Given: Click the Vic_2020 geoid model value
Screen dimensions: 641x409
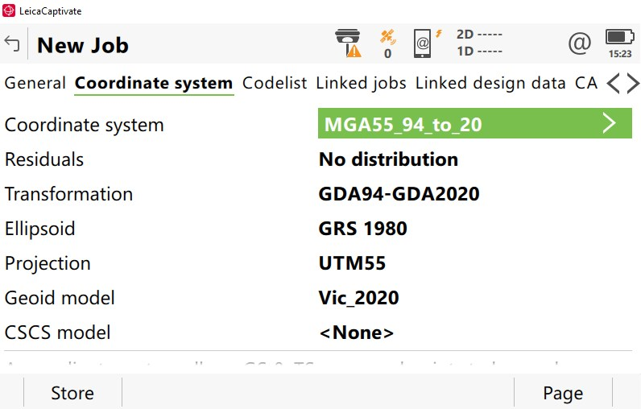Looking at the screenshot, I should (359, 298).
